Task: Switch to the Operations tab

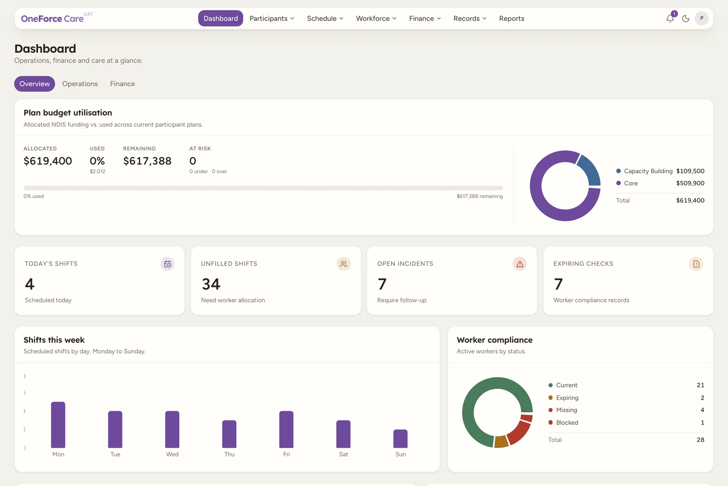Action: [x=80, y=84]
